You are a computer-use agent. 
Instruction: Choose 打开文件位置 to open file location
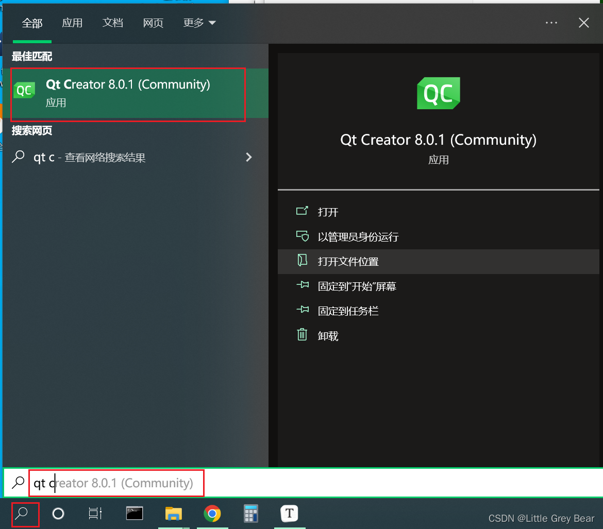(x=348, y=261)
